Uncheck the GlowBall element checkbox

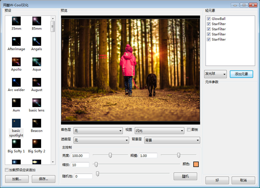tap(209, 19)
